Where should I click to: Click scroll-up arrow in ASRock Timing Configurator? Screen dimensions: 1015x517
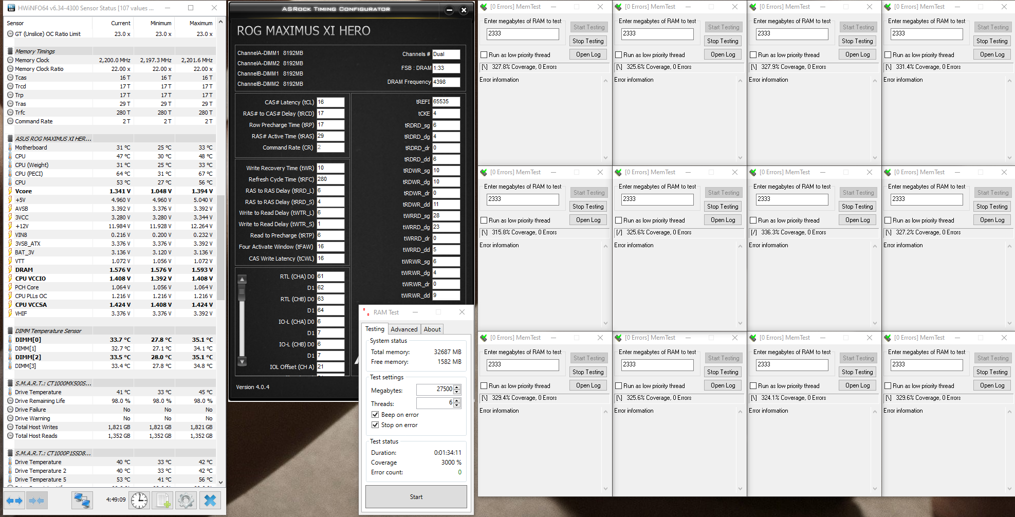click(242, 279)
